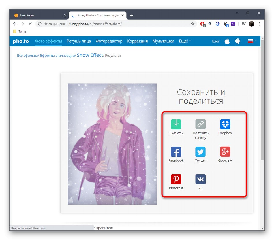Click the scrollbar up arrow
The height and width of the screenshot is (240, 274).
262,38
